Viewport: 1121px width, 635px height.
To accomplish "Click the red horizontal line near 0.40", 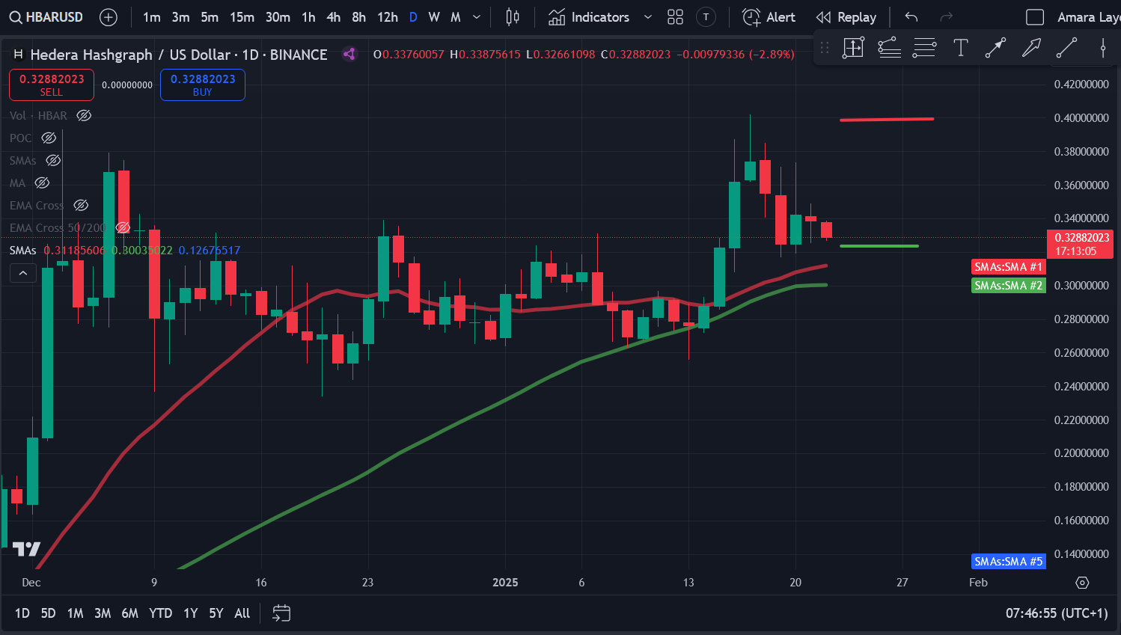I will (x=887, y=119).
